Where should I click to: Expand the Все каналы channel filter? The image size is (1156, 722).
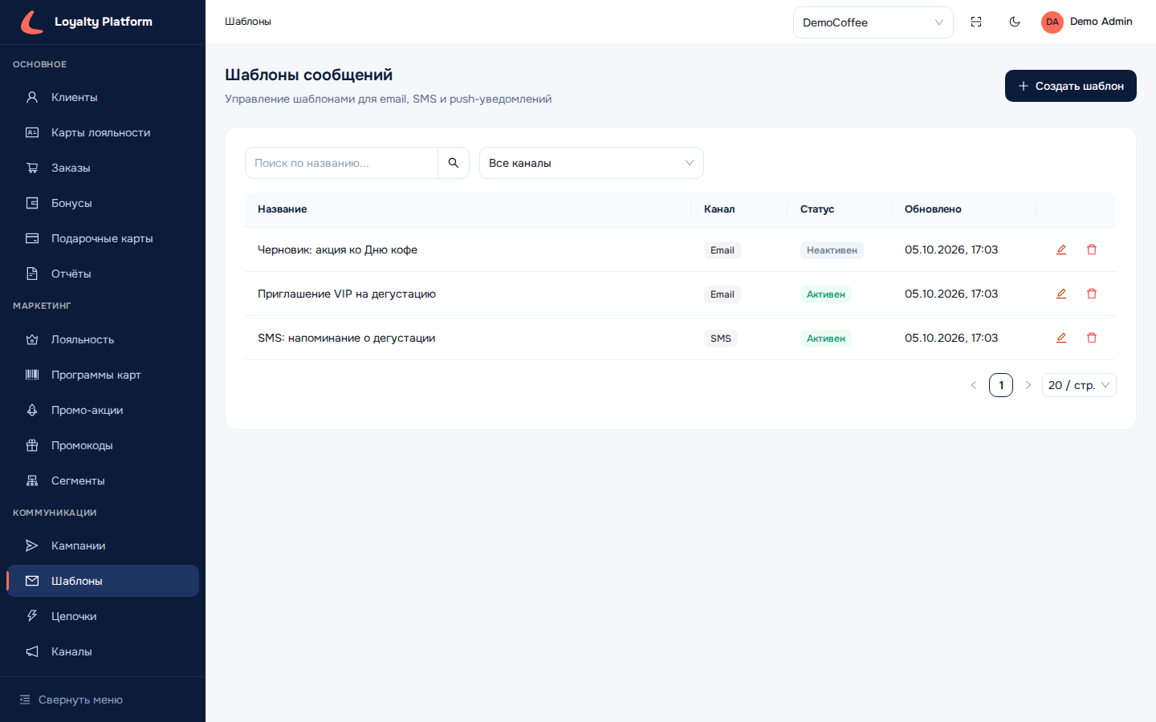[592, 163]
